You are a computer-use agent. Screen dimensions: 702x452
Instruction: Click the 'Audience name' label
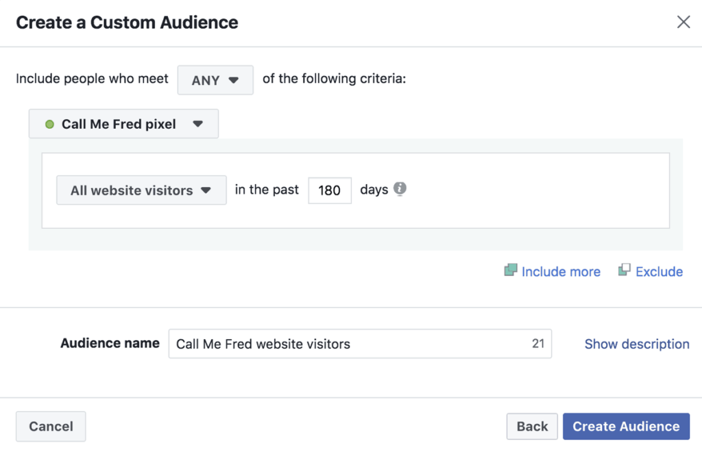(110, 343)
